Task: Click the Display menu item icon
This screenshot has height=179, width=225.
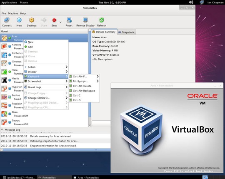Action: point(26,72)
